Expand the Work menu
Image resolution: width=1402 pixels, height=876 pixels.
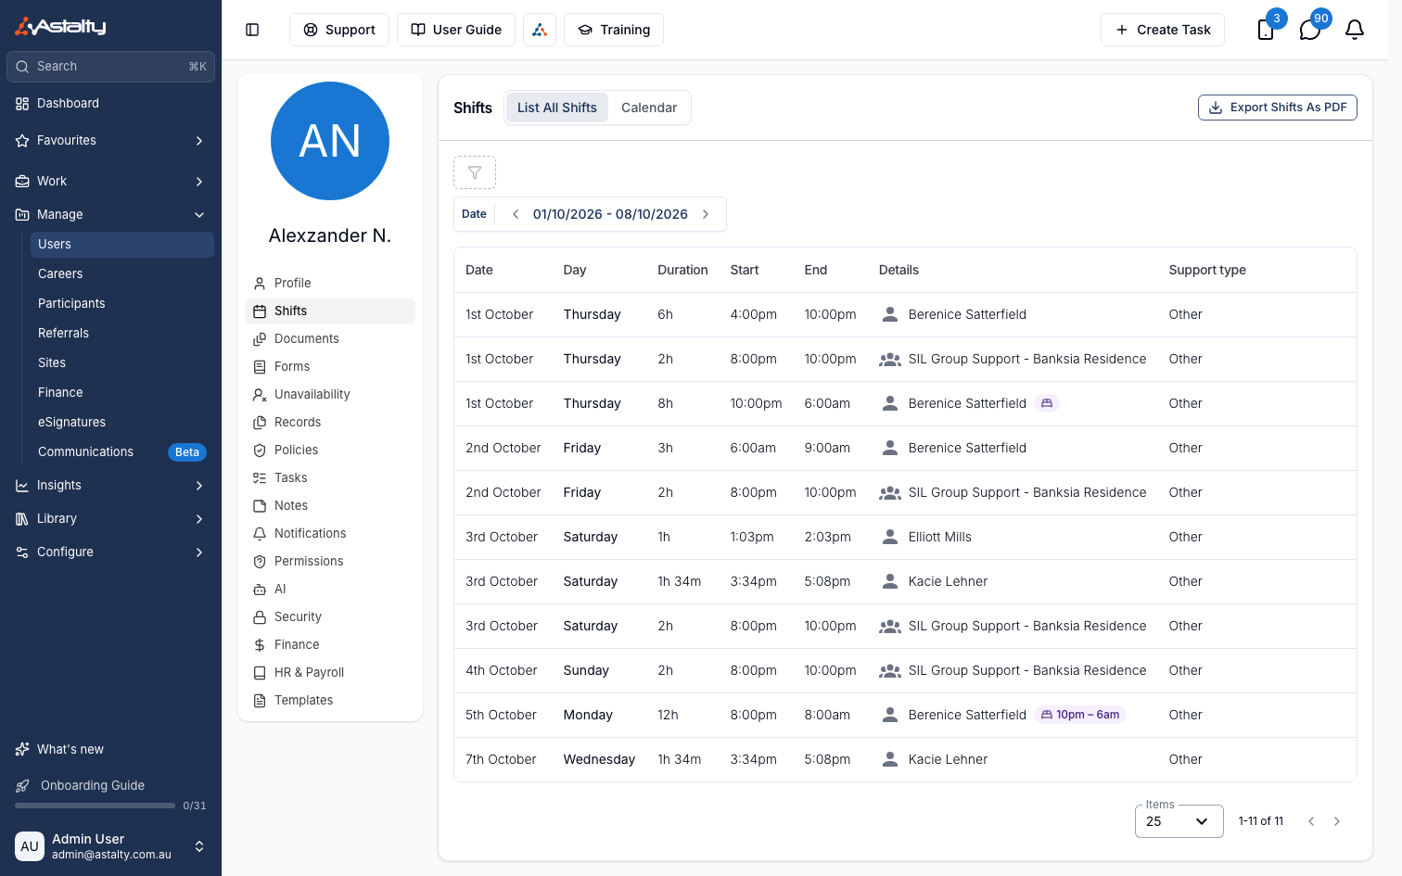point(111,182)
